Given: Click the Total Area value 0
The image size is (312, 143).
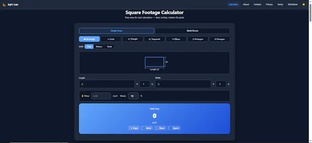Looking at the screenshot, I should click(x=154, y=116).
